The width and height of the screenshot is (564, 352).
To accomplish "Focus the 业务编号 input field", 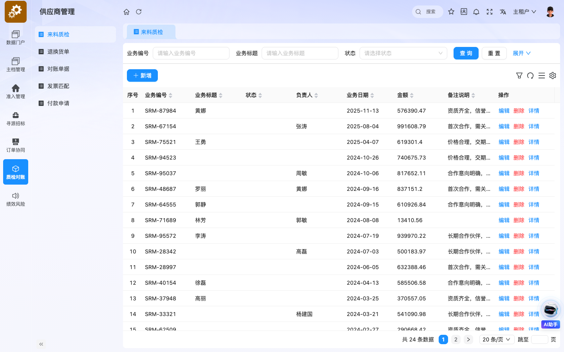I will pyautogui.click(x=191, y=53).
